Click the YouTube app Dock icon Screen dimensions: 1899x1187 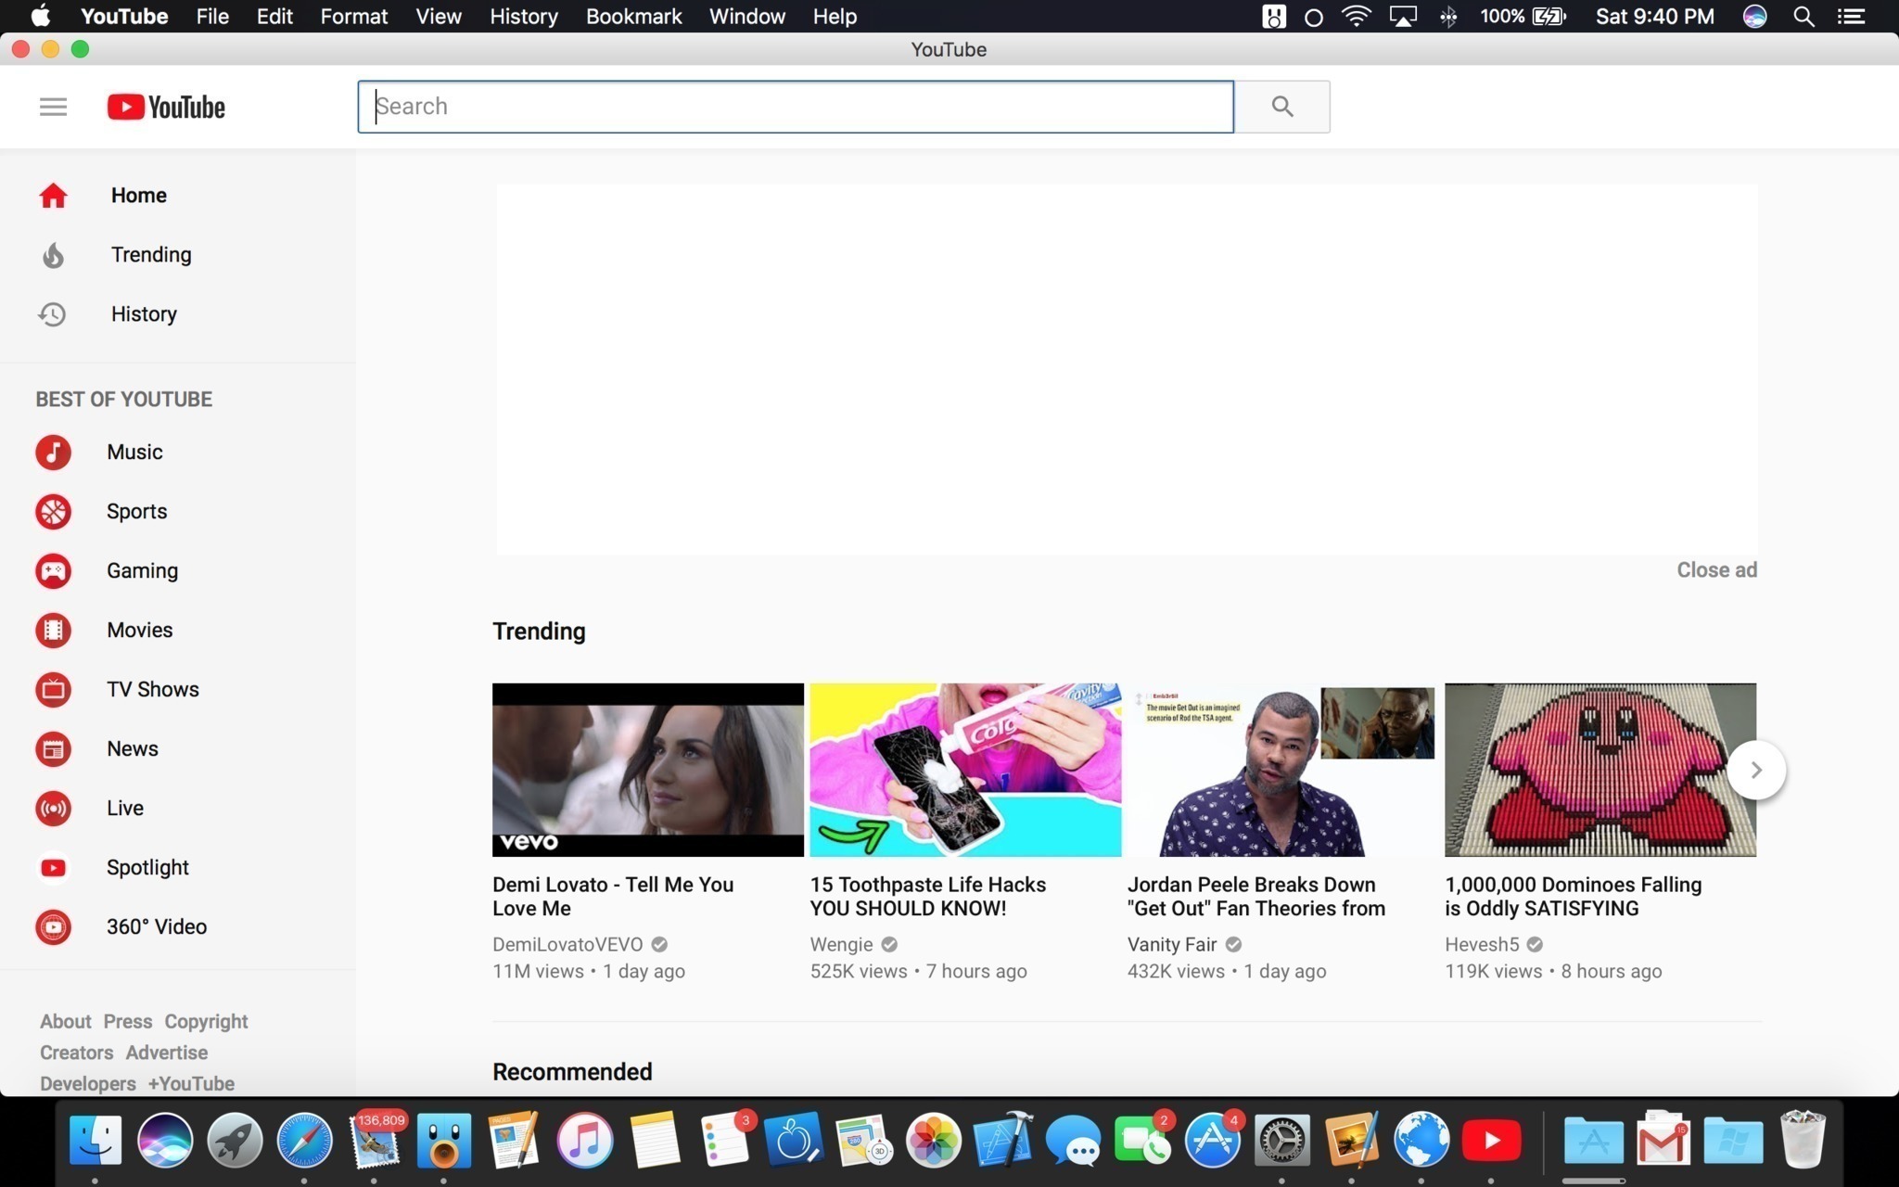[x=1491, y=1140]
